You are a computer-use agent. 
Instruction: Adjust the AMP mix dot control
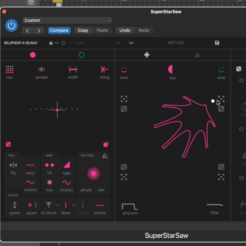click(50, 182)
